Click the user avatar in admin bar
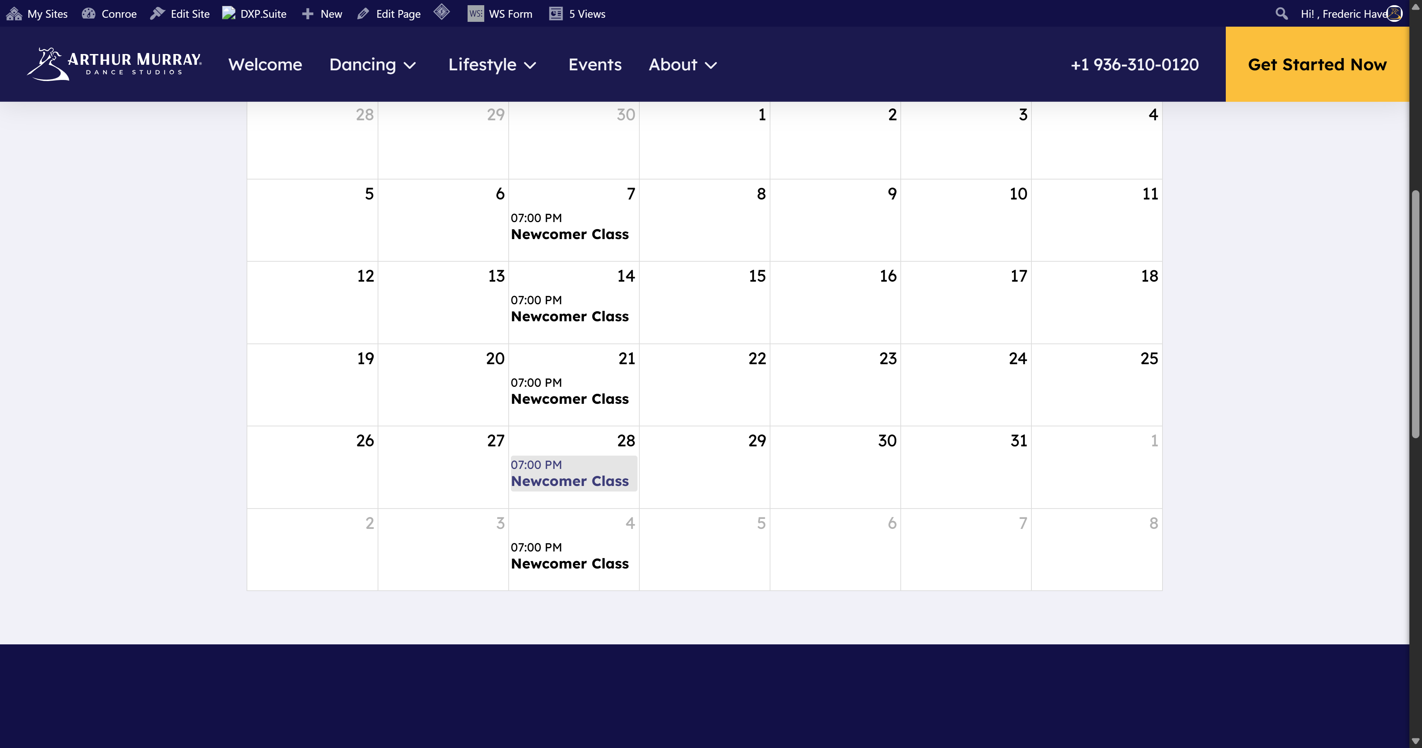Image resolution: width=1422 pixels, height=748 pixels. [1394, 14]
